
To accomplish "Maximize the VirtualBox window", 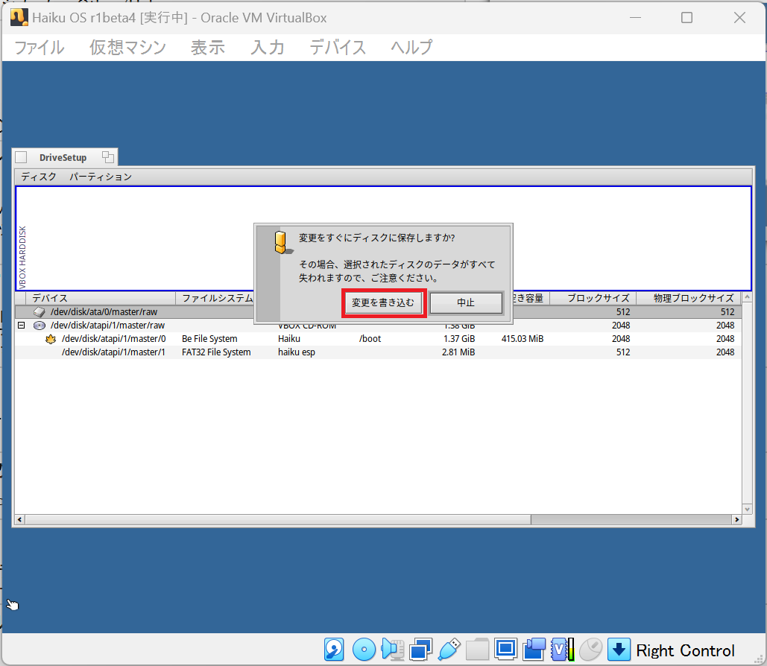I will [686, 18].
